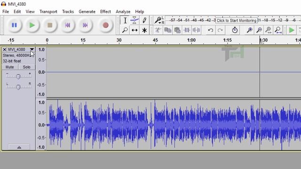
Task: Open the MVI_4380 track dropdown menu
Action: tap(32, 49)
